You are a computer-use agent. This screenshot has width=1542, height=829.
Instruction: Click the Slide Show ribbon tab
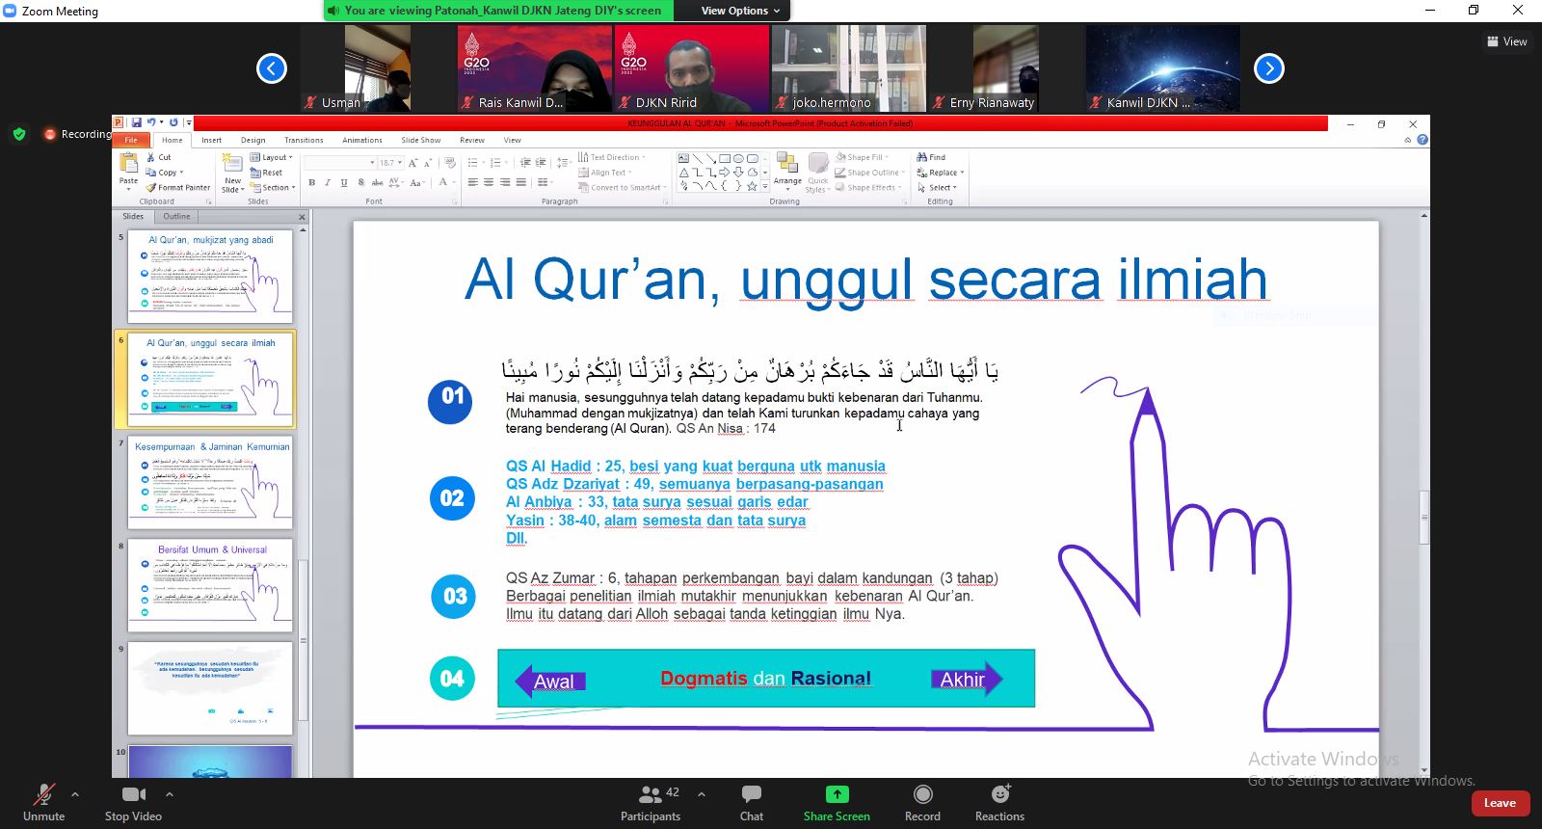(x=421, y=140)
